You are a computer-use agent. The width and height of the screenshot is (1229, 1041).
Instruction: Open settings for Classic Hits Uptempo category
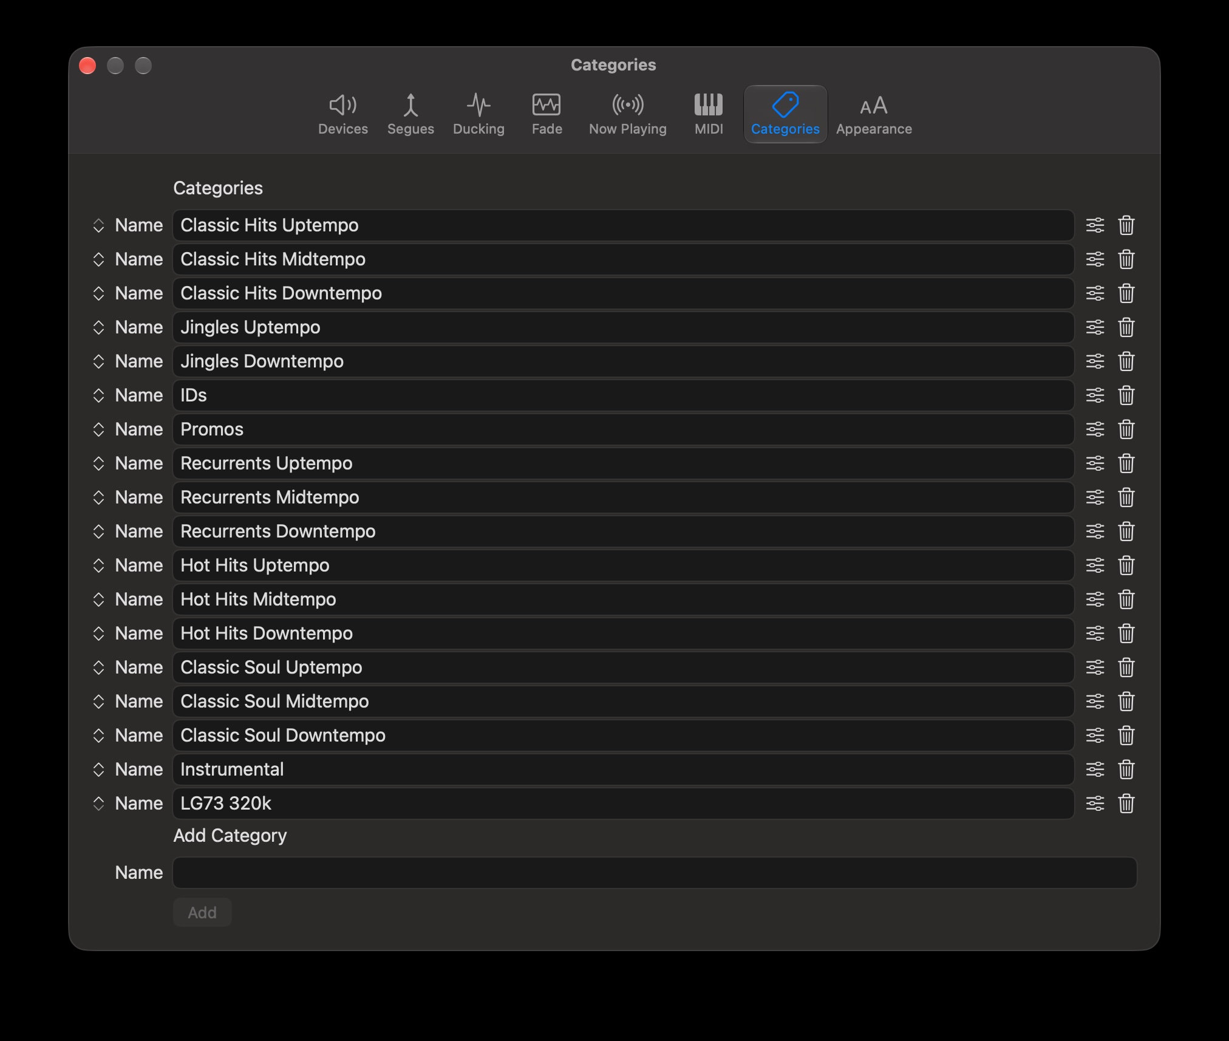pos(1095,225)
